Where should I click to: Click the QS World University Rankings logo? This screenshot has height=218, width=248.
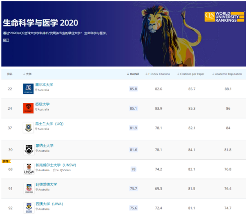[x=224, y=17]
